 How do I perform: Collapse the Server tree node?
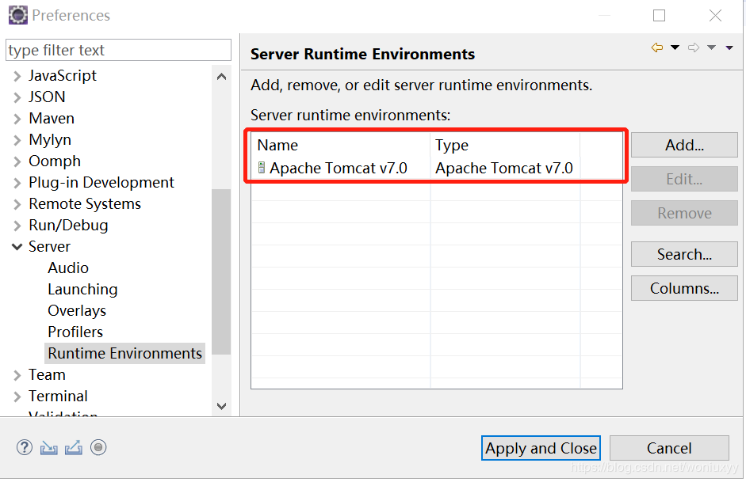pos(17,247)
